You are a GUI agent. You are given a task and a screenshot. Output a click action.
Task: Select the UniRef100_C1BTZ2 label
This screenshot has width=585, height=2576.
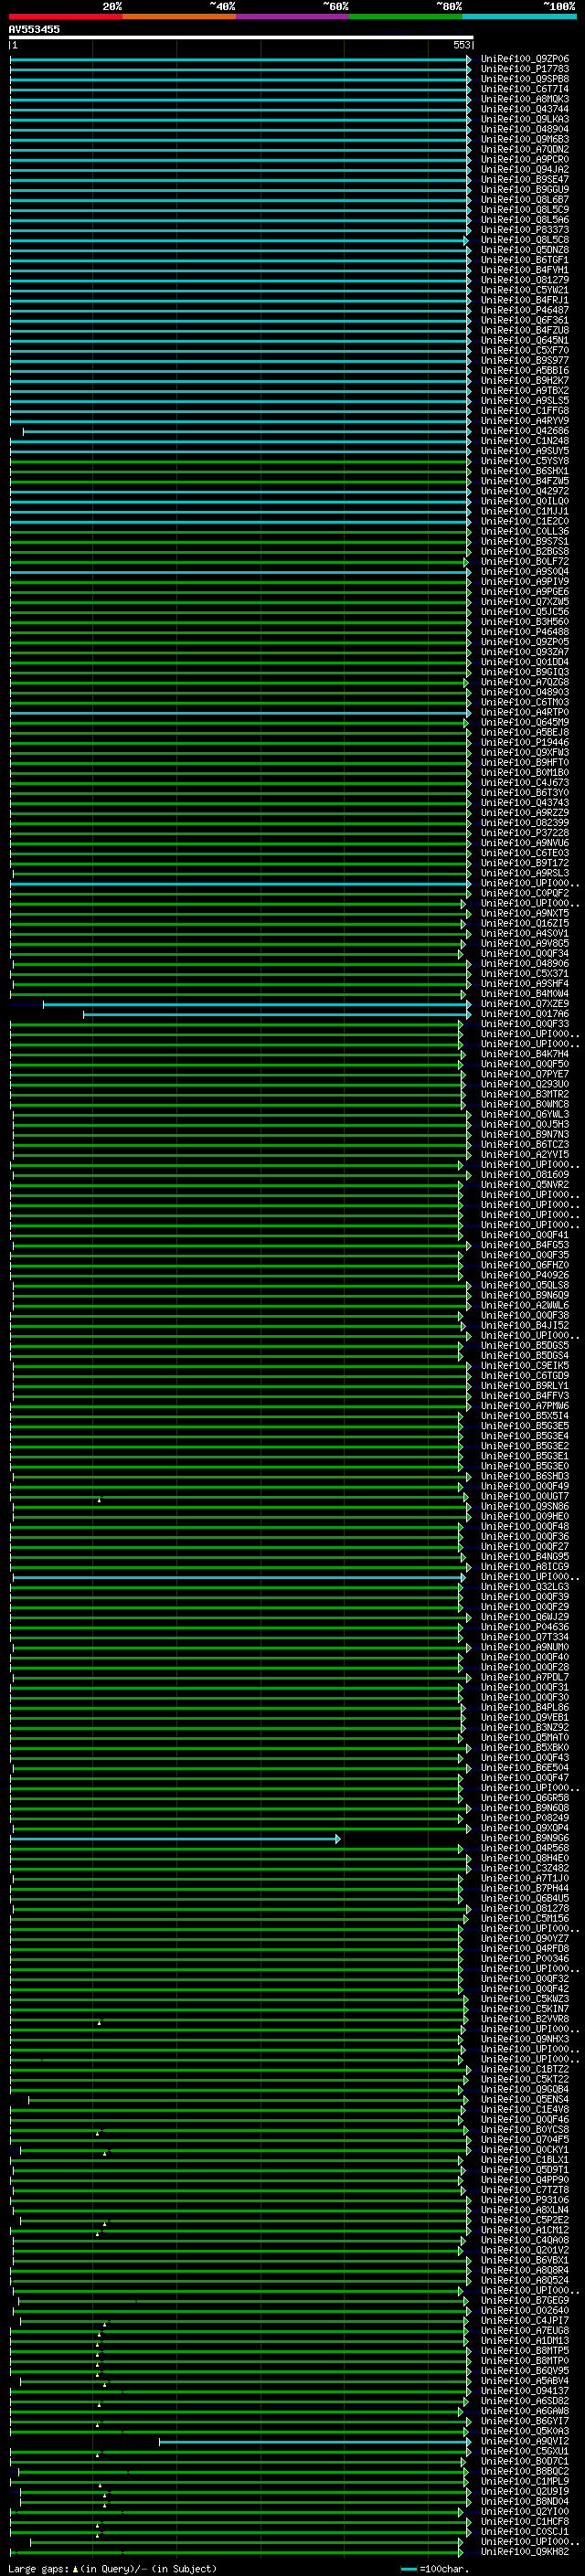click(525, 2069)
